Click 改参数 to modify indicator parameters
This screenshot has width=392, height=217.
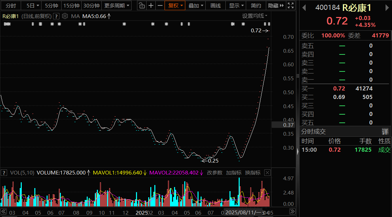[x=215, y=173]
